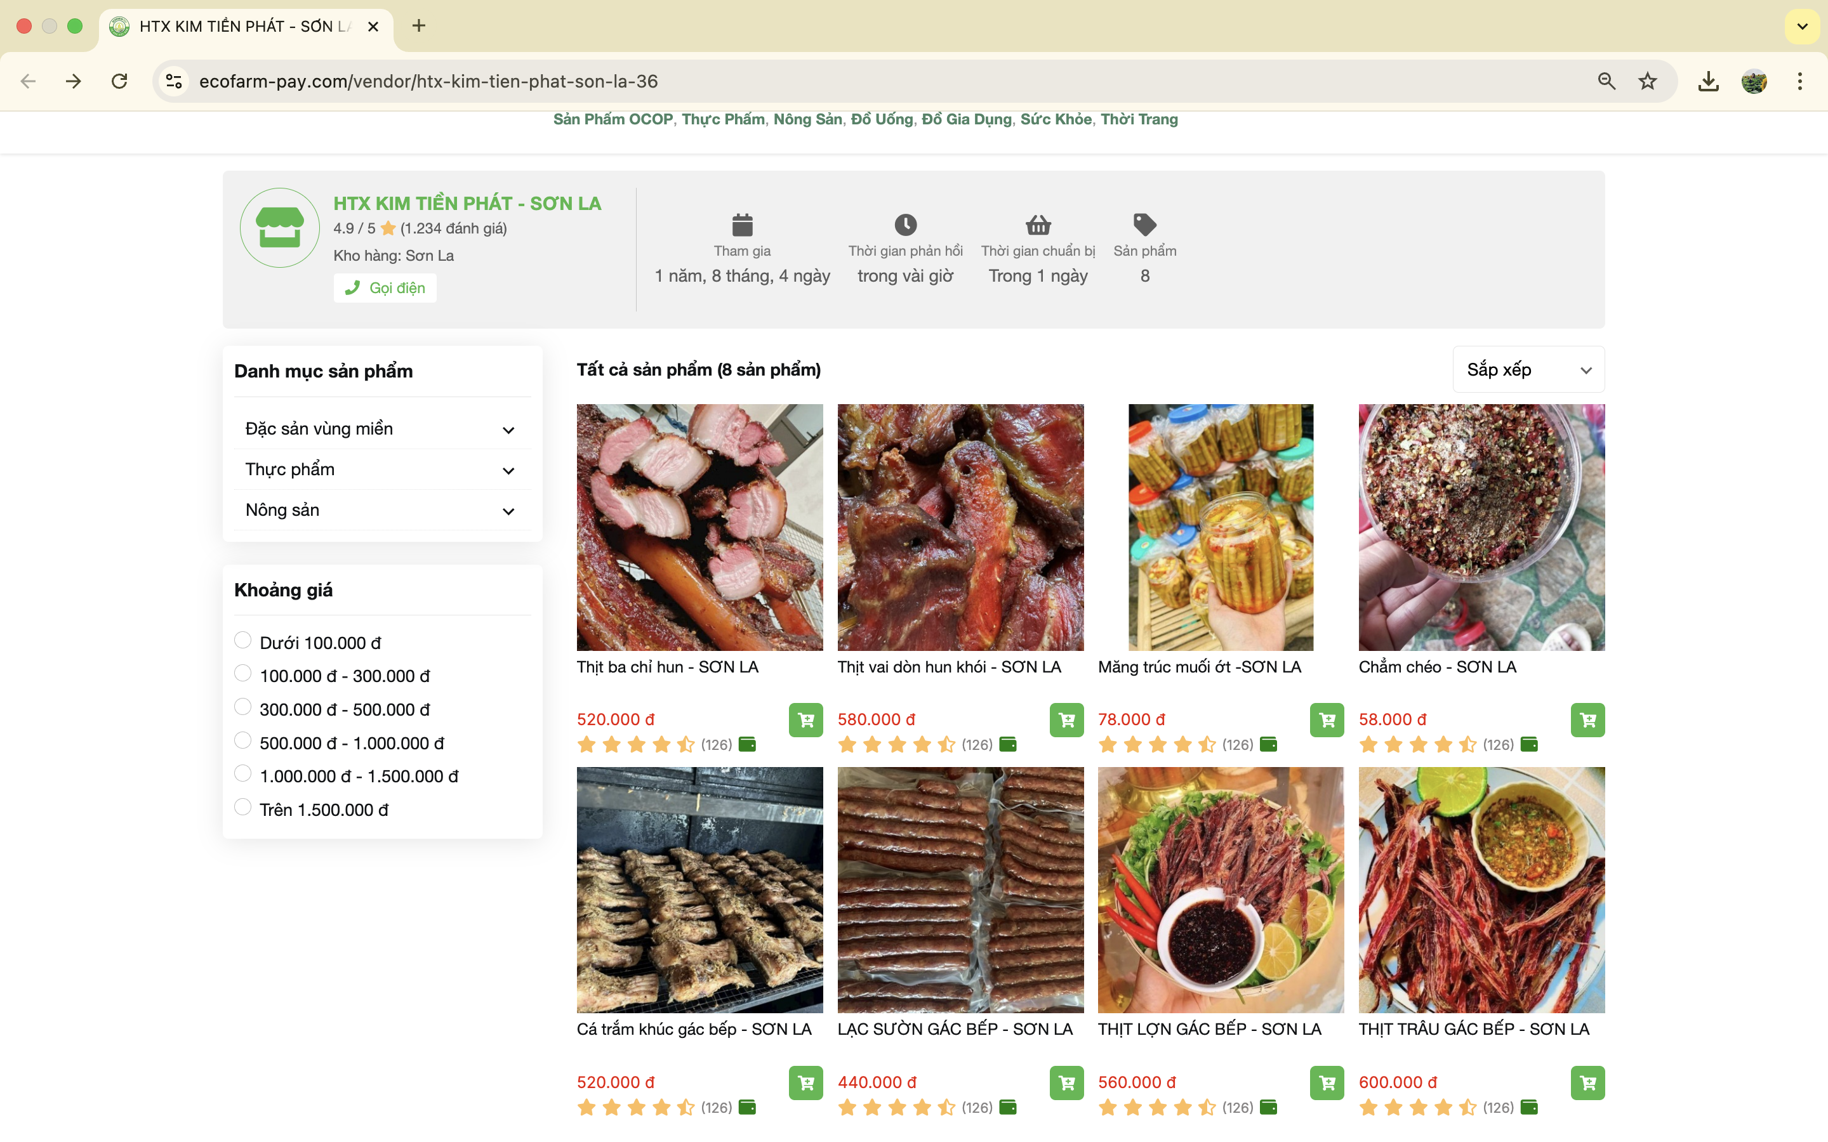Open the browser profile avatar

pyautogui.click(x=1754, y=81)
